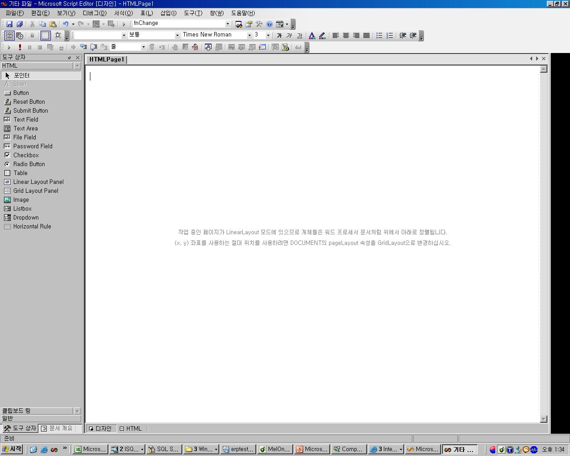Viewport: 570px width, 456px height.
Task: Toggle Toolbox auto-hide pin
Action: tap(69, 58)
